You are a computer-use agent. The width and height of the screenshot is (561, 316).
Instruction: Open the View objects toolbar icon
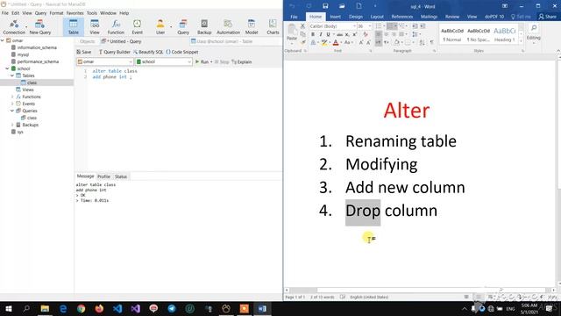pyautogui.click(x=95, y=27)
